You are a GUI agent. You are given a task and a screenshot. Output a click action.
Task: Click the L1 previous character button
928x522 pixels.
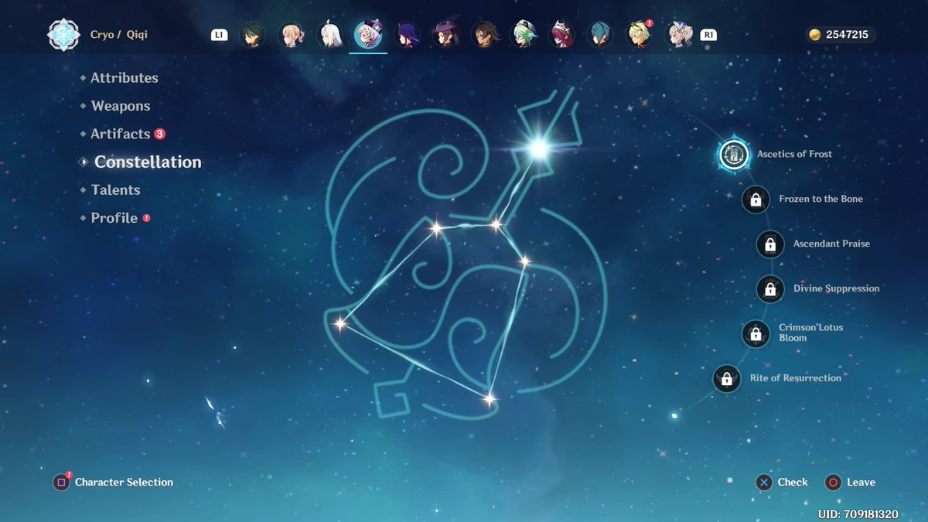[219, 35]
